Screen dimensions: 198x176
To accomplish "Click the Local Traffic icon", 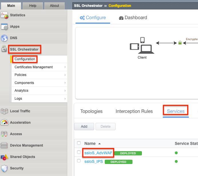I will [x=4, y=111].
